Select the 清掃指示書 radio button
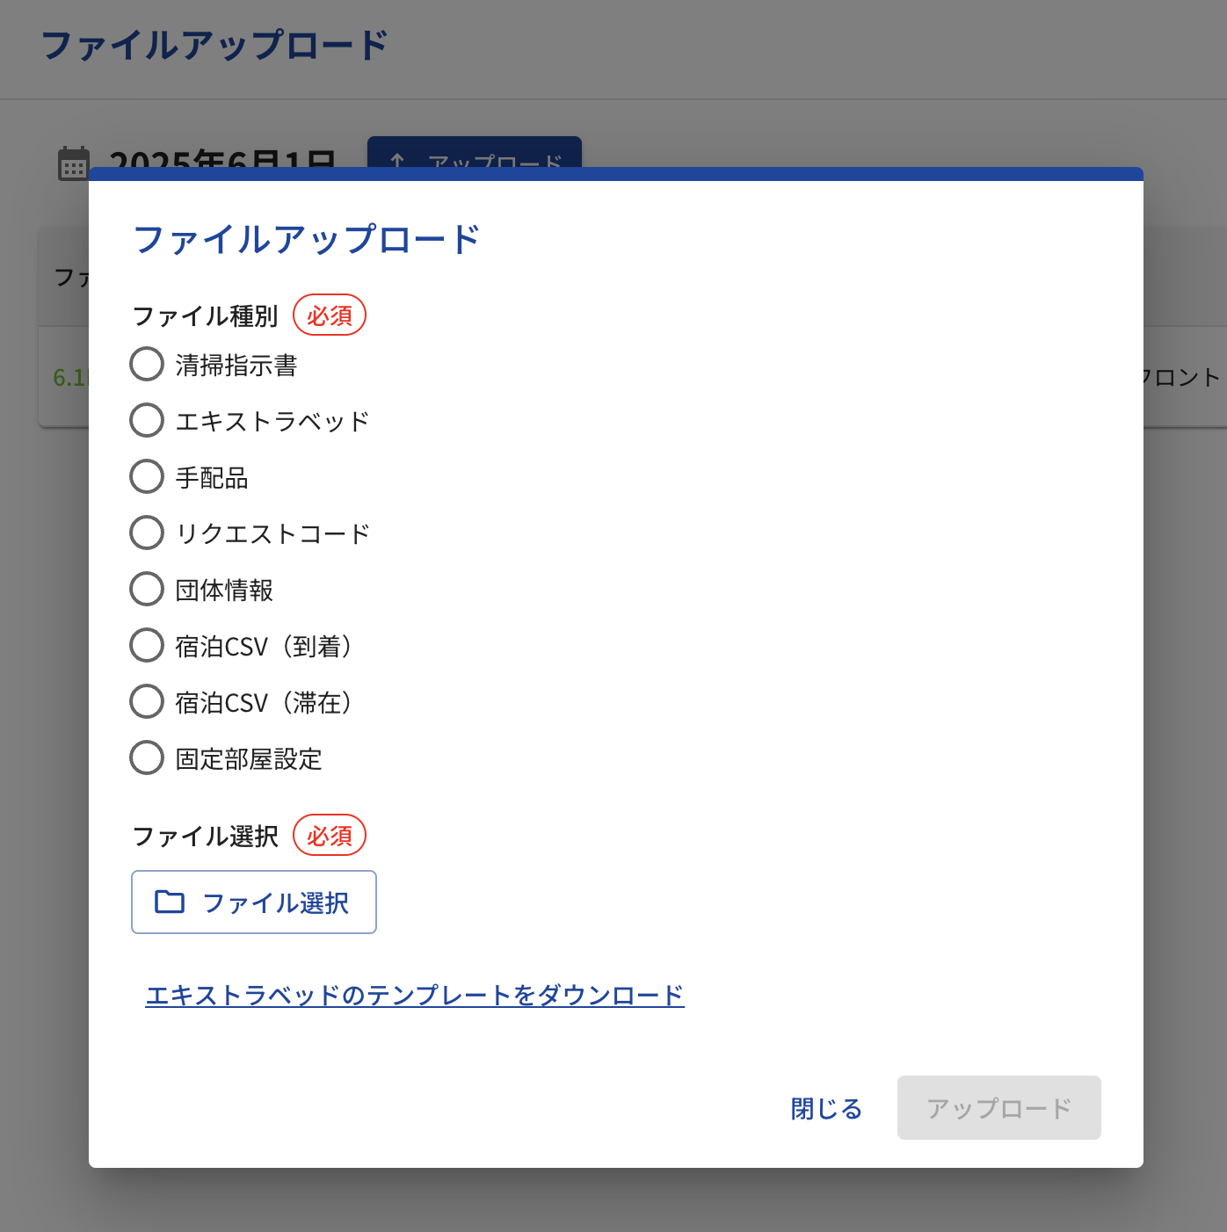This screenshot has height=1232, width=1227. (147, 364)
